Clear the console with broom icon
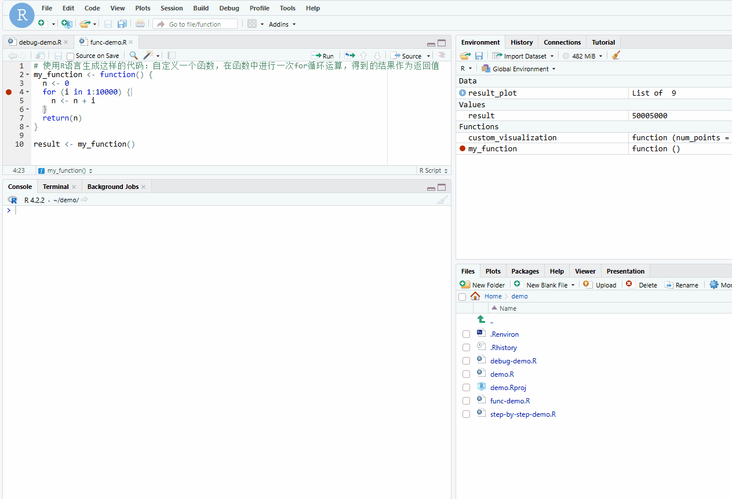Image resolution: width=732 pixels, height=499 pixels. [442, 199]
